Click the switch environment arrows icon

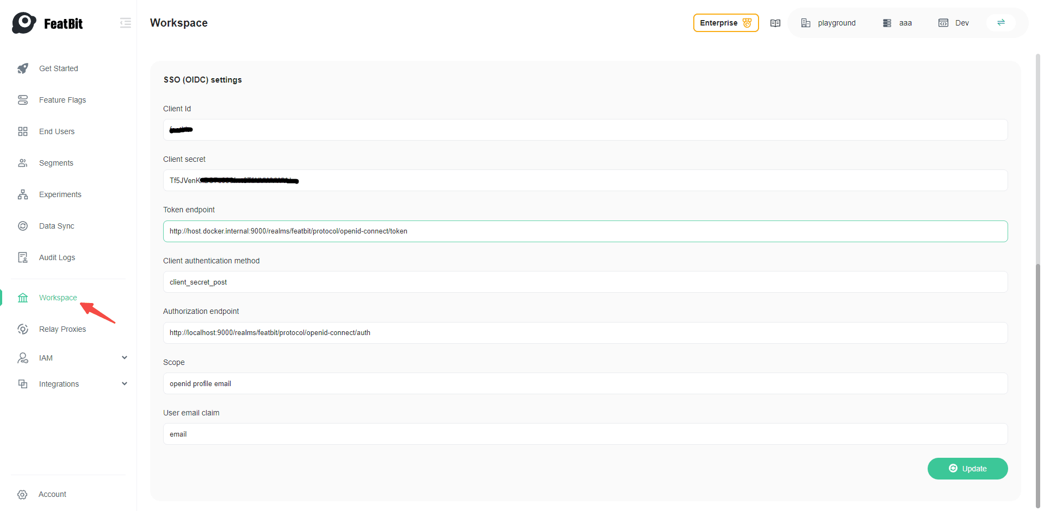(x=1000, y=23)
